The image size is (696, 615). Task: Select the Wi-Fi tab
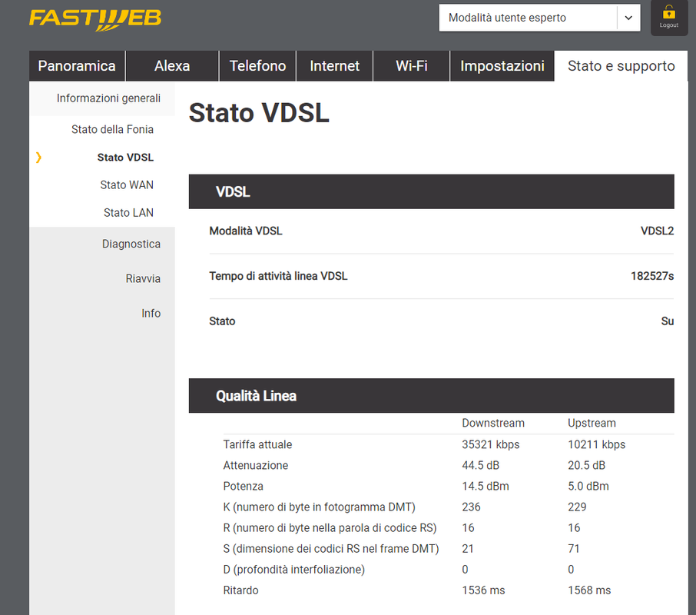pos(412,65)
